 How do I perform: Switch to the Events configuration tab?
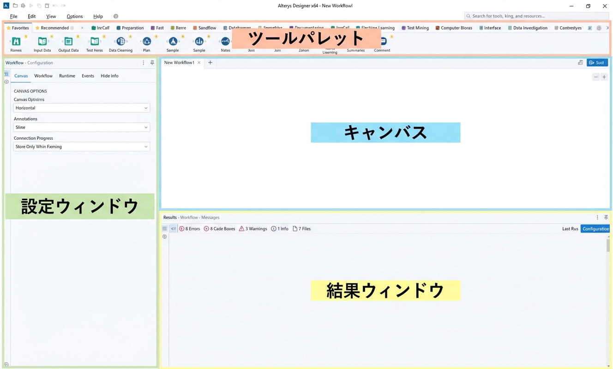coord(88,76)
